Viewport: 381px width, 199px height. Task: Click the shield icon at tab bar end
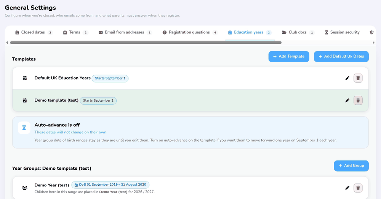click(x=371, y=32)
